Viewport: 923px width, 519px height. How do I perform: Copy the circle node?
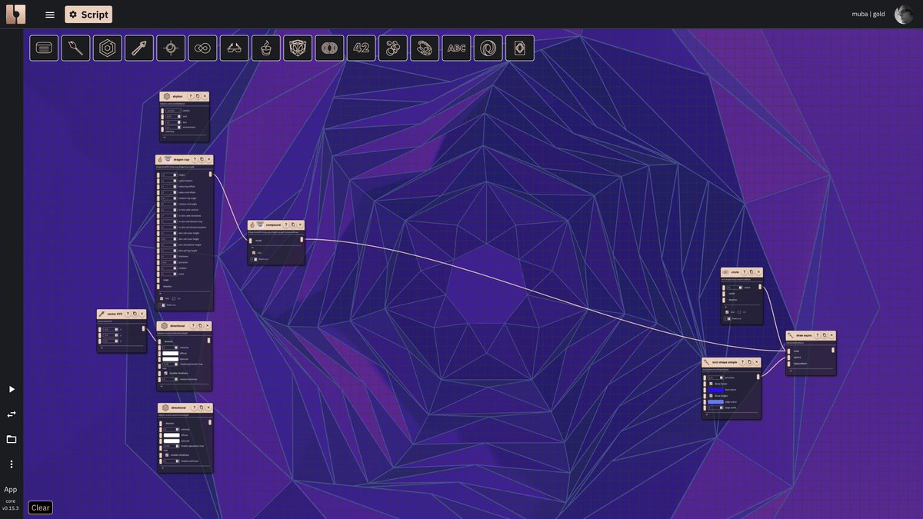pyautogui.click(x=751, y=272)
